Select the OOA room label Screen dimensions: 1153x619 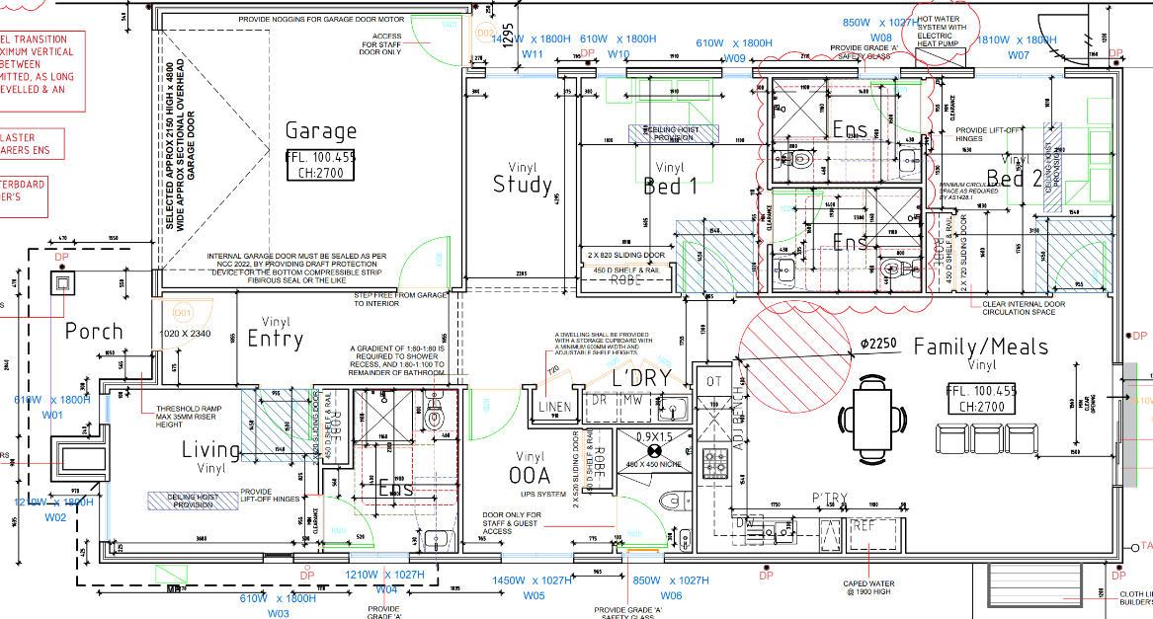[x=530, y=476]
